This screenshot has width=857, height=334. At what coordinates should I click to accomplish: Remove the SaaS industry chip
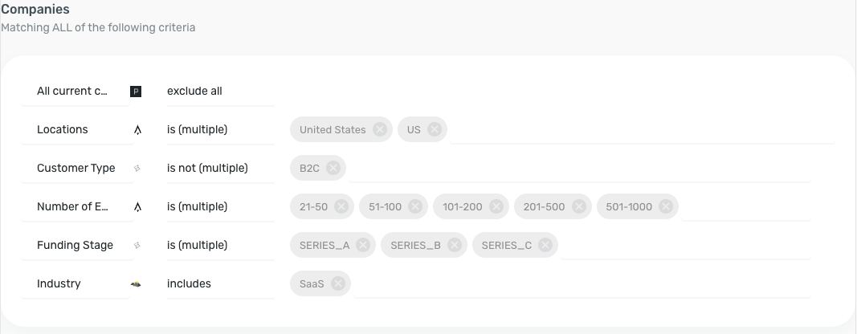tap(338, 283)
